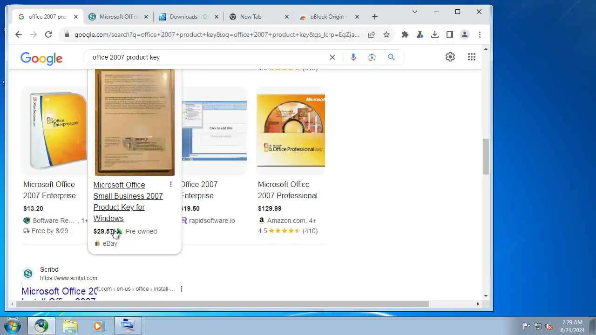The width and height of the screenshot is (596, 335).
Task: Close the New Tab tab
Action: [287, 17]
